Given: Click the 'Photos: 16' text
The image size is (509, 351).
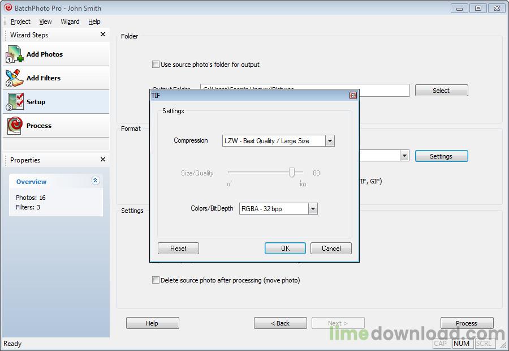Looking at the screenshot, I should tap(31, 198).
